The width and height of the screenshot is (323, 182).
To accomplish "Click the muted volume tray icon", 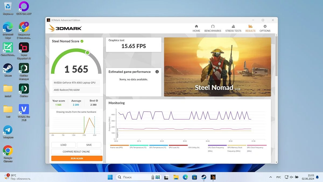I will tap(291, 177).
